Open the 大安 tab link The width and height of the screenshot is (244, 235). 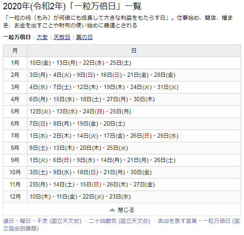click(x=42, y=37)
